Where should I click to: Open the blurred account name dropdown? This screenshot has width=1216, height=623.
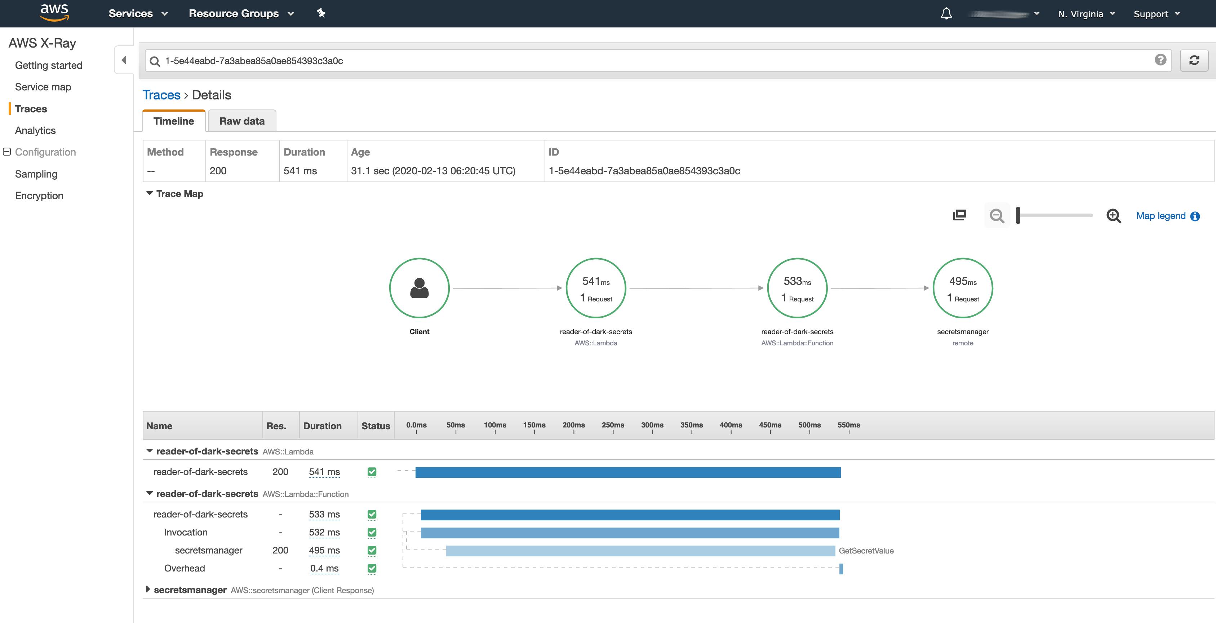[x=1003, y=14]
